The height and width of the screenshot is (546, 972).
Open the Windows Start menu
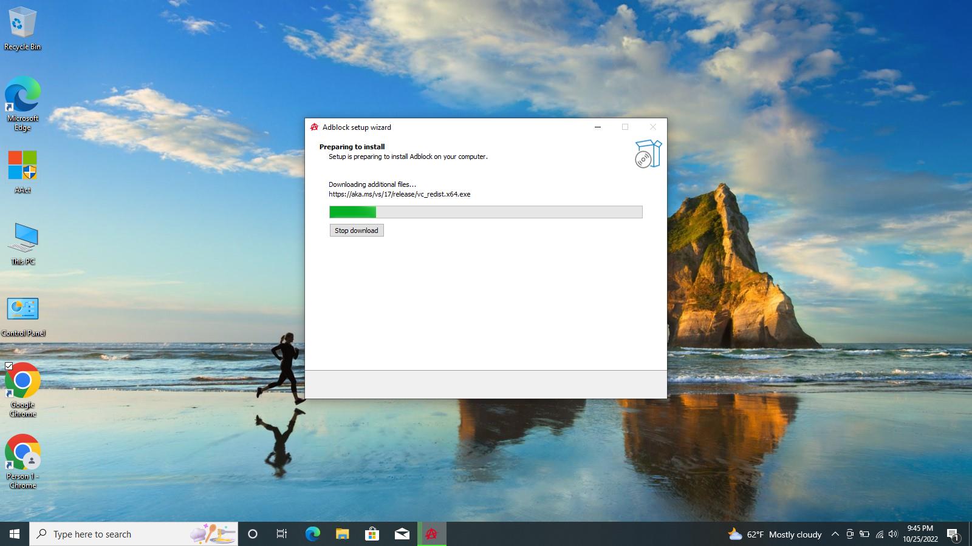coord(15,534)
